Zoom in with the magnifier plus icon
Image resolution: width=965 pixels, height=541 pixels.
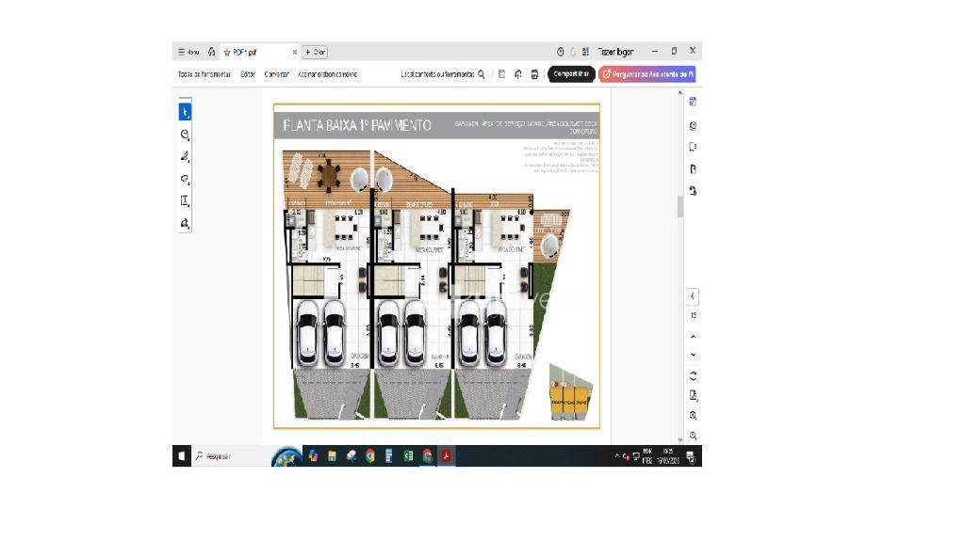[693, 415]
